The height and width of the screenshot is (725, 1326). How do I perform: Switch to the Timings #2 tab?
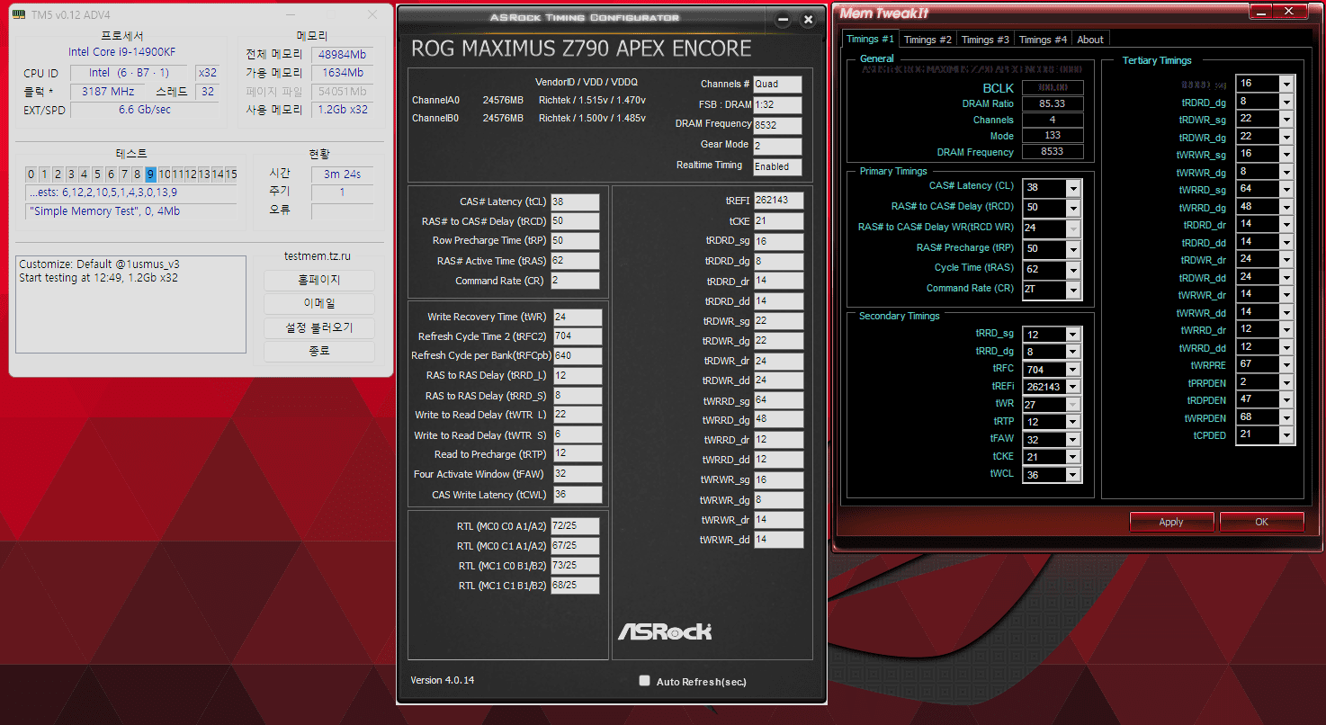pos(927,40)
